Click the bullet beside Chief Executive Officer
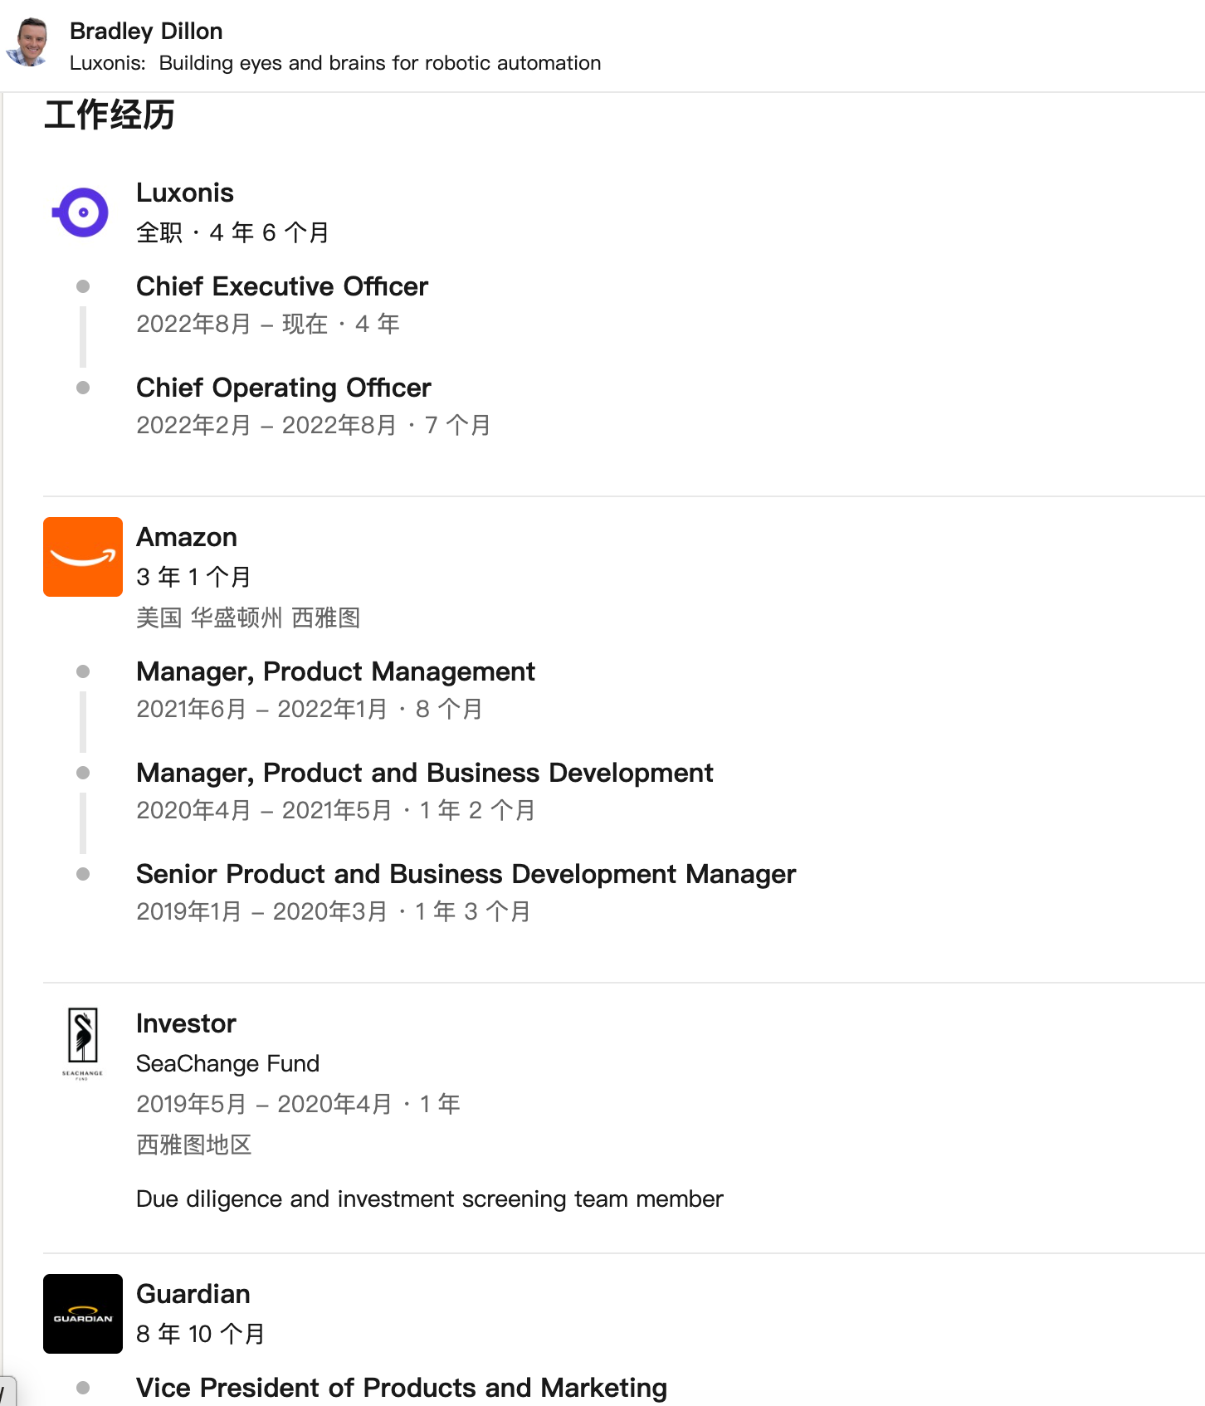Screen dimensions: 1205x1406 (83, 286)
